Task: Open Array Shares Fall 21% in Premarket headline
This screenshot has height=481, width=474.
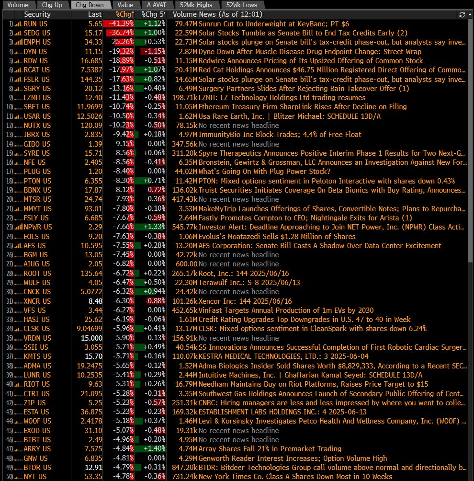Action: [270, 449]
